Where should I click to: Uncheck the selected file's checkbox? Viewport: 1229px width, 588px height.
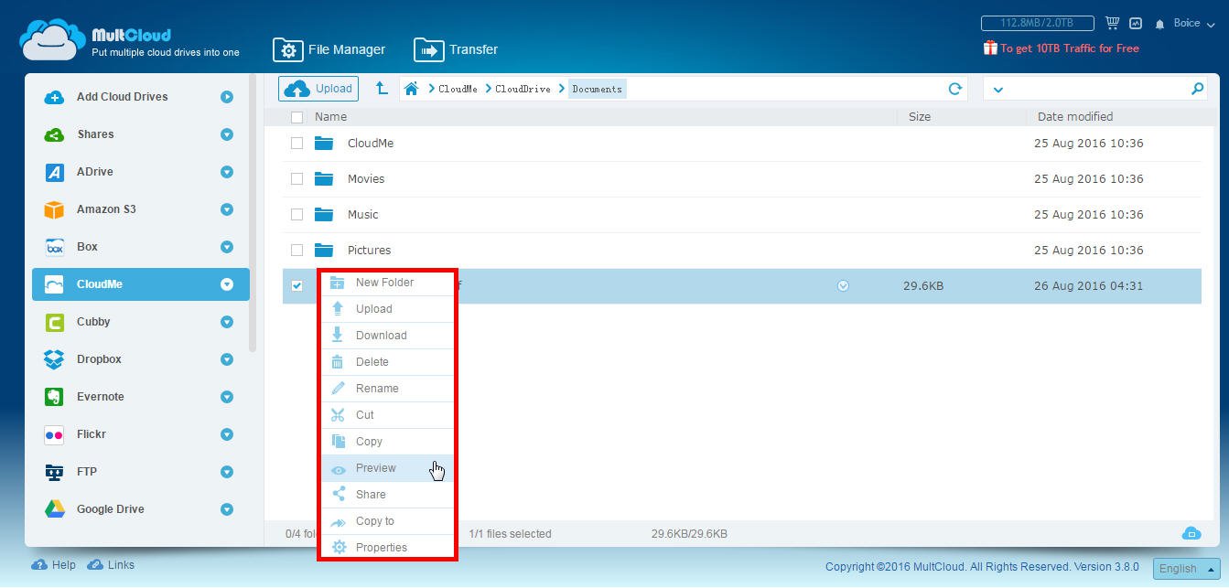click(296, 286)
